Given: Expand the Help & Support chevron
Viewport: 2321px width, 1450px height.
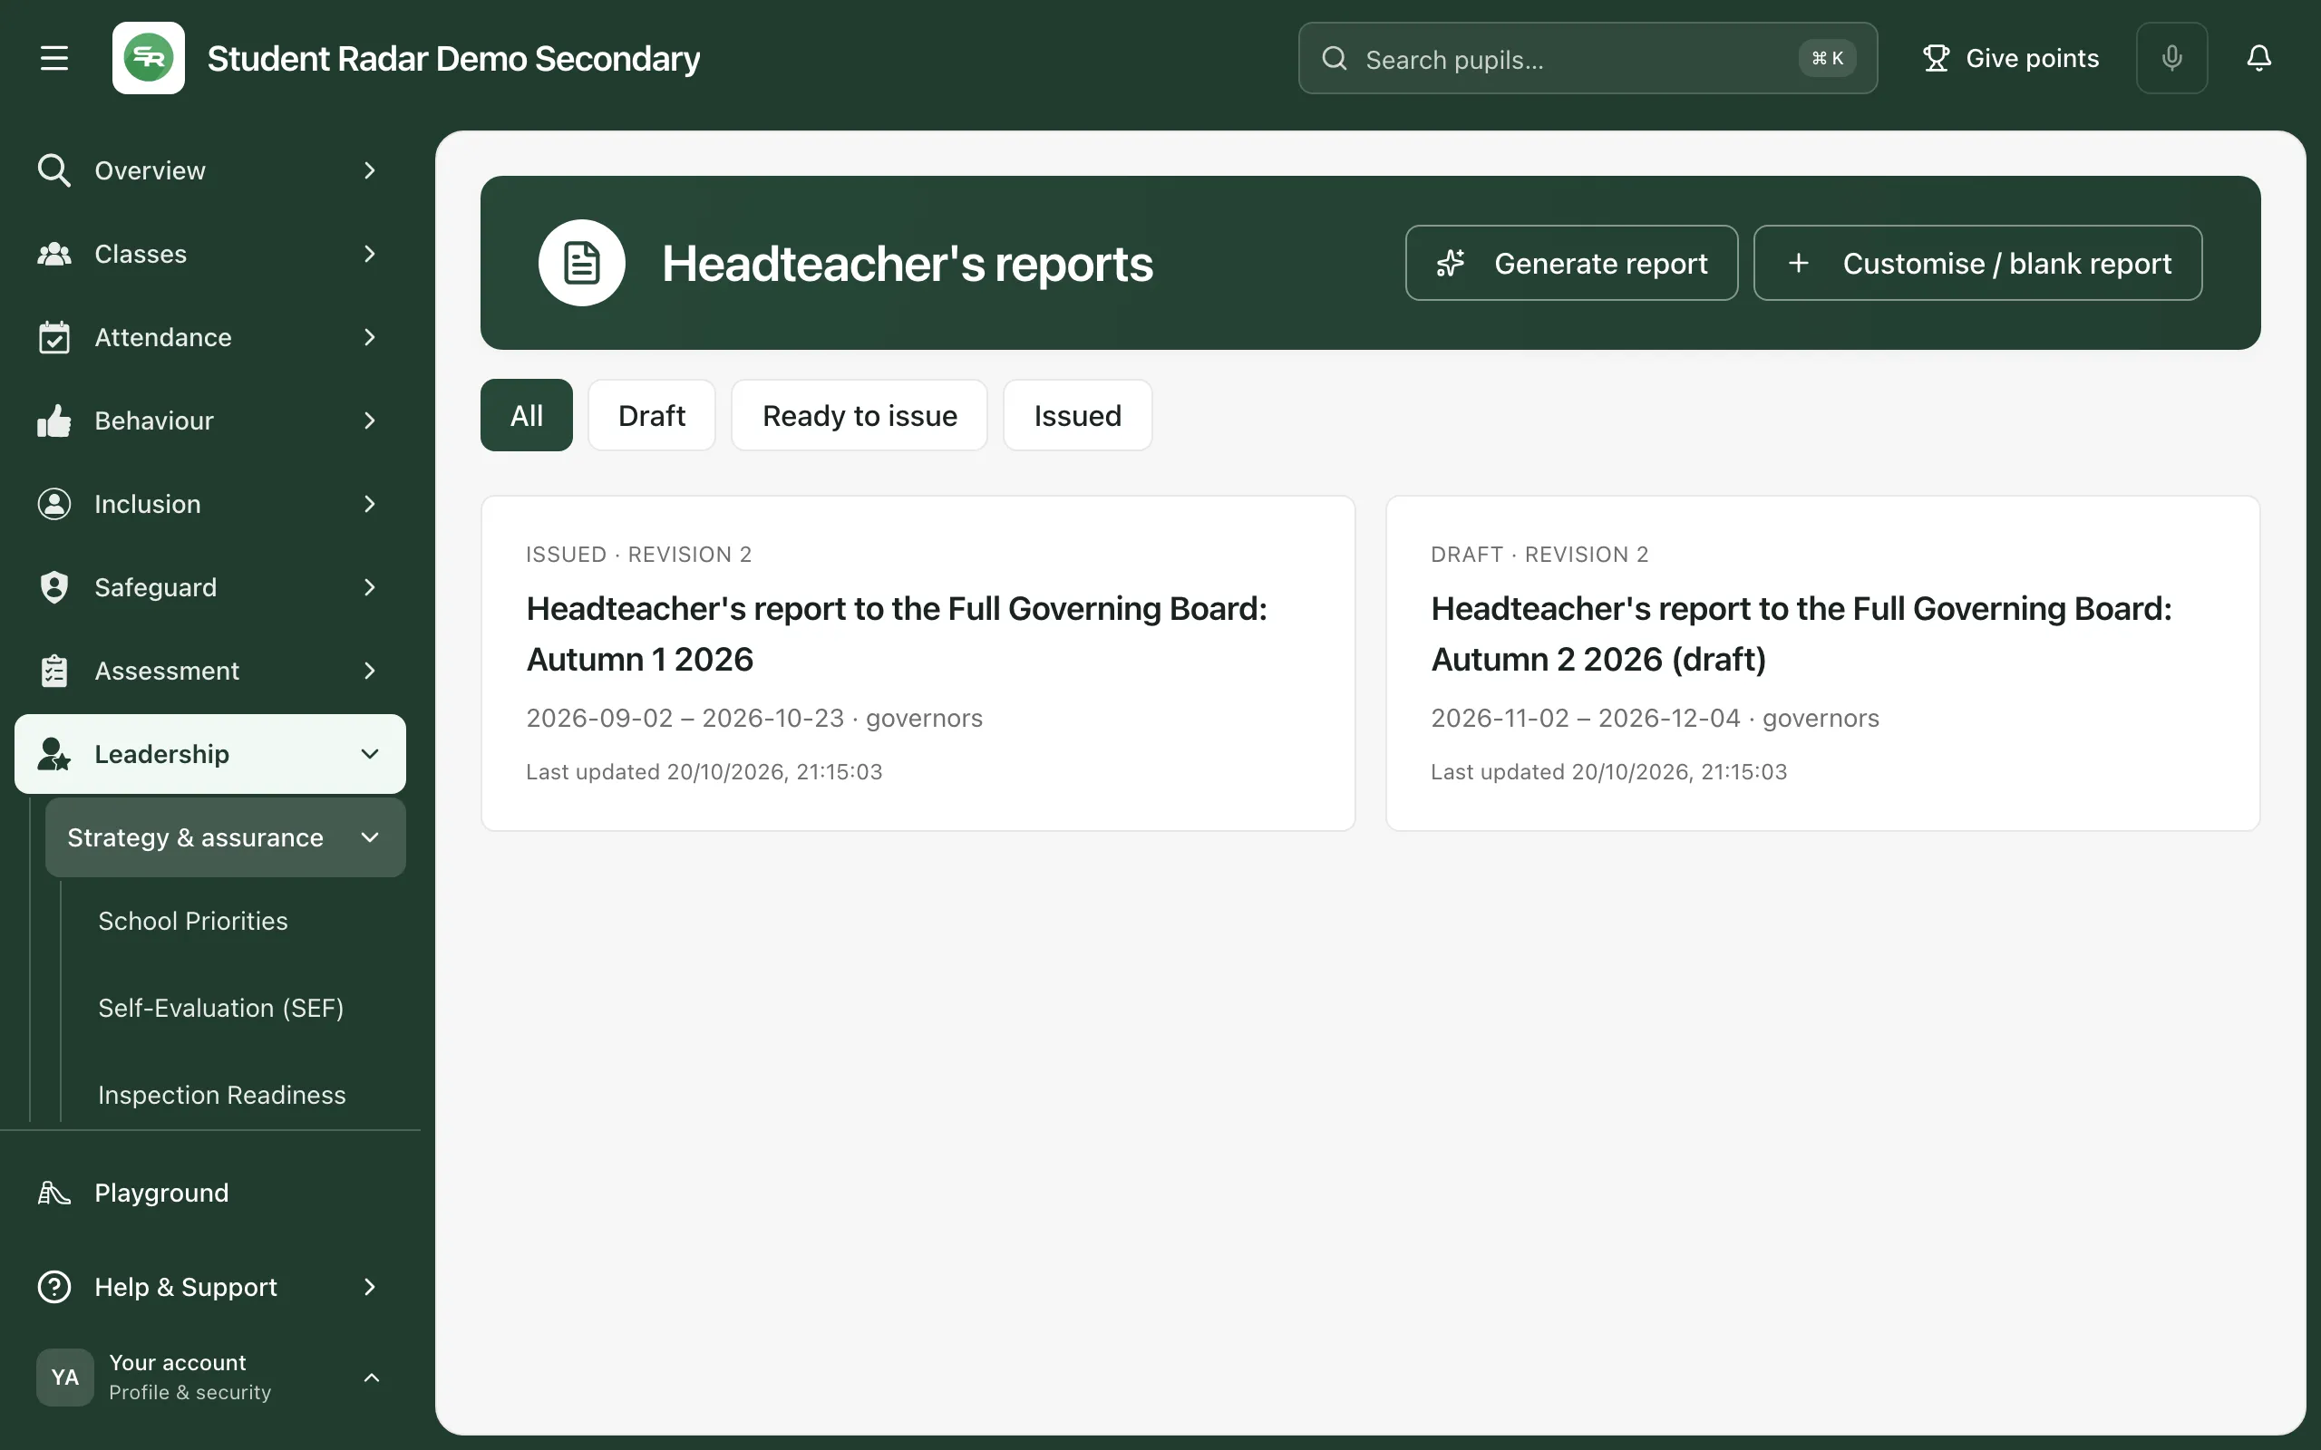Looking at the screenshot, I should (x=369, y=1287).
